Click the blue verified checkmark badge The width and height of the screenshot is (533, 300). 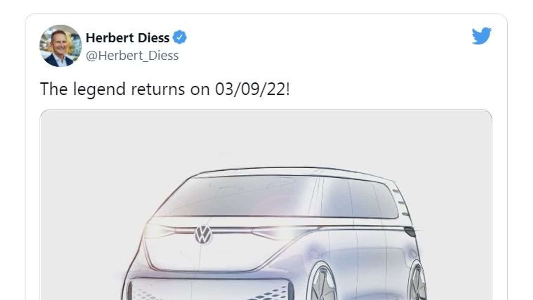point(180,38)
